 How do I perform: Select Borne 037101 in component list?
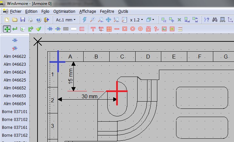click(14, 112)
